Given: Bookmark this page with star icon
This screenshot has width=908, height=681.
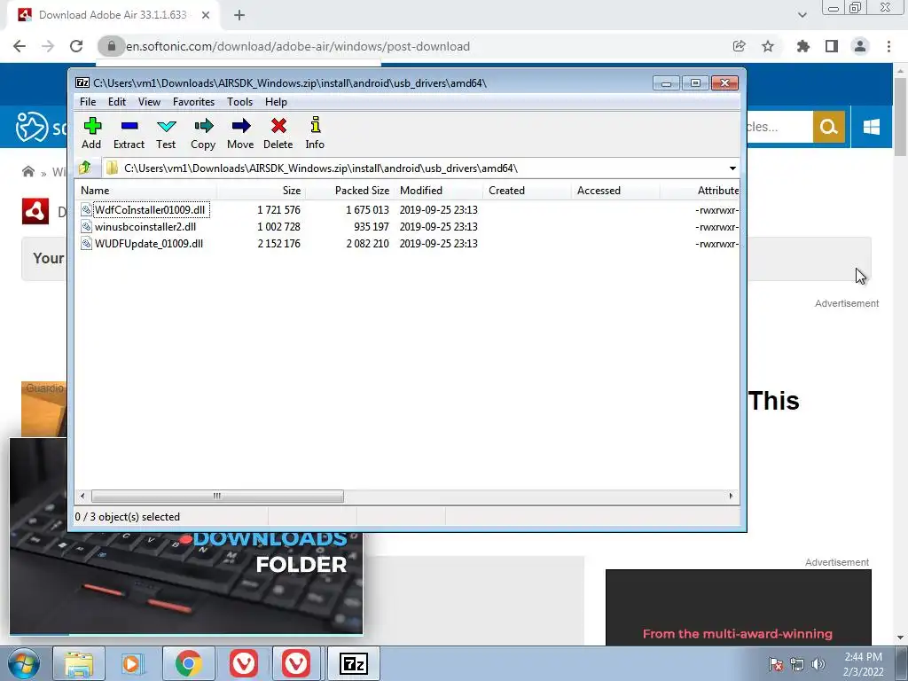Looking at the screenshot, I should click(x=768, y=46).
